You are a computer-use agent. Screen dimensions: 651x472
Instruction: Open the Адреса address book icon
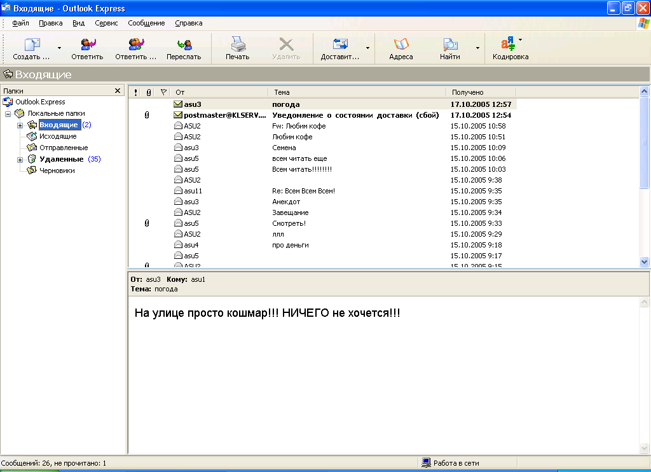(401, 44)
